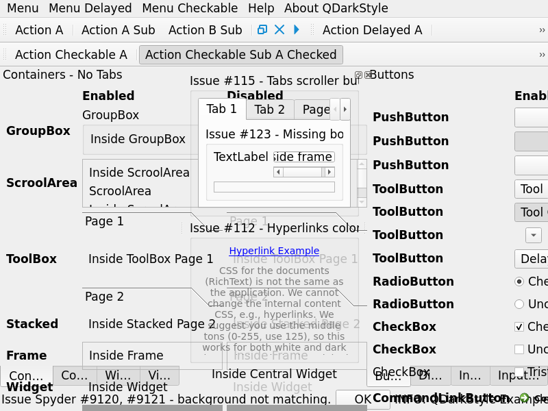Click the horizontal scrollbar's right arrow in frame

329,172
